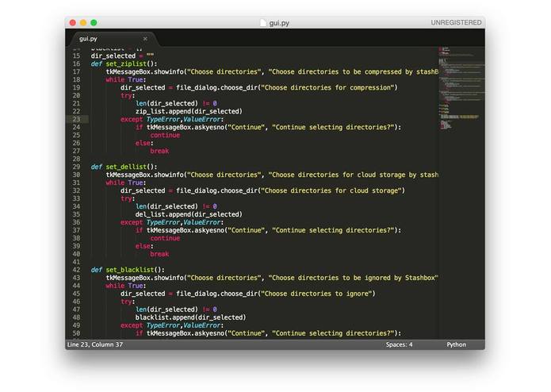Click the continue keyword on line 38

(165, 238)
